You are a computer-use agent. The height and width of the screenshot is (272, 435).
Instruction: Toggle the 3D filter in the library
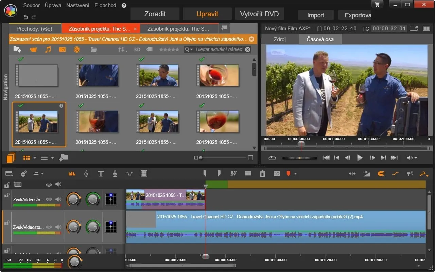pyautogui.click(x=137, y=50)
